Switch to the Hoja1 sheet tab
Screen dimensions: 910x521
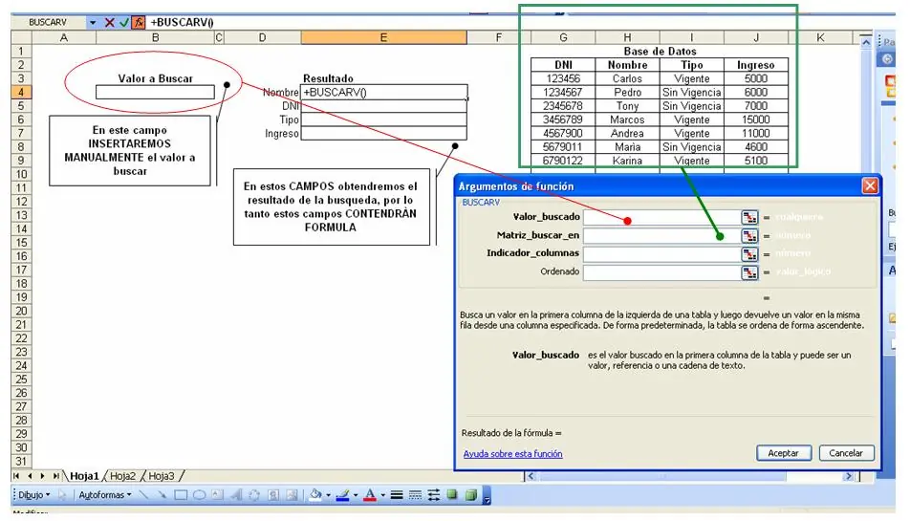click(84, 476)
